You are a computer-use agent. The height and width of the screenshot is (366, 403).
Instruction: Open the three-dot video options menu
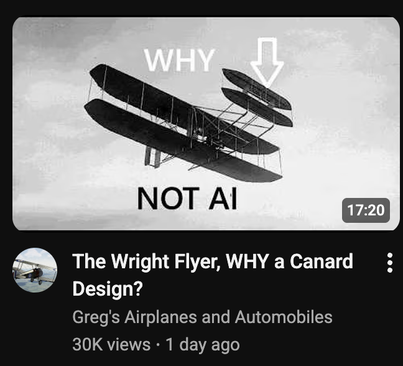(390, 263)
